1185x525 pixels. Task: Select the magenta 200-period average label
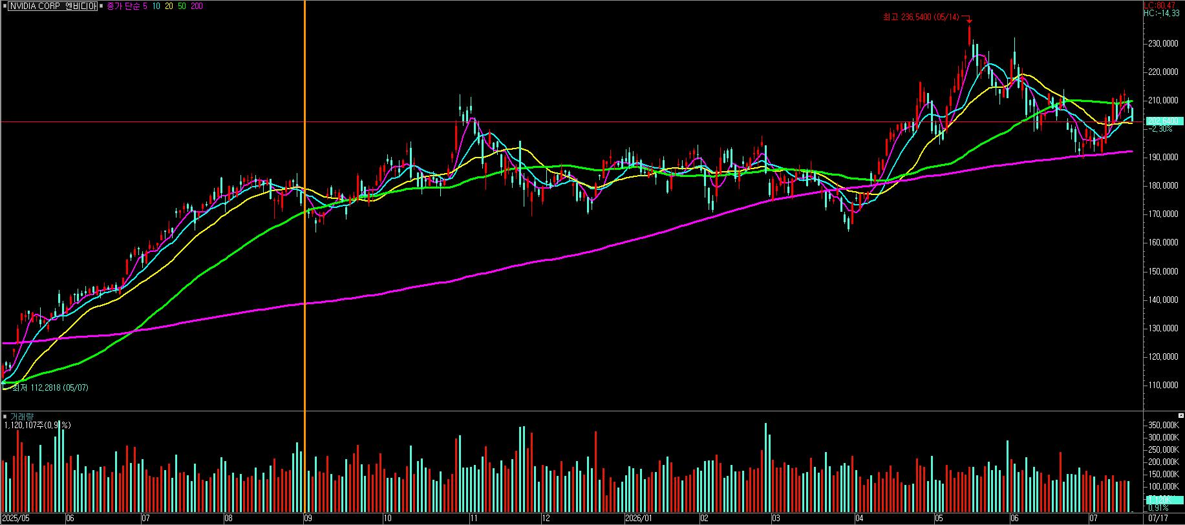197,6
